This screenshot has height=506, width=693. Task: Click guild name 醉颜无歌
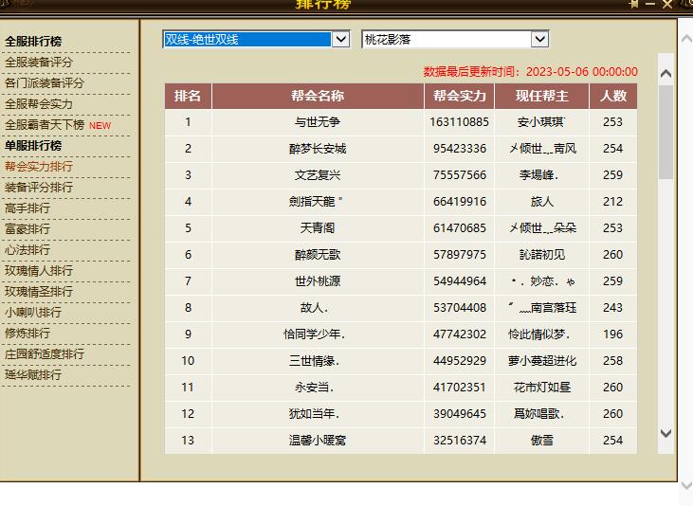tap(318, 255)
